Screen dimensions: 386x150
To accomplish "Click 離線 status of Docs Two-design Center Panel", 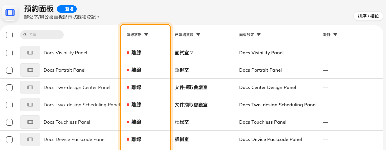I will (134, 87).
